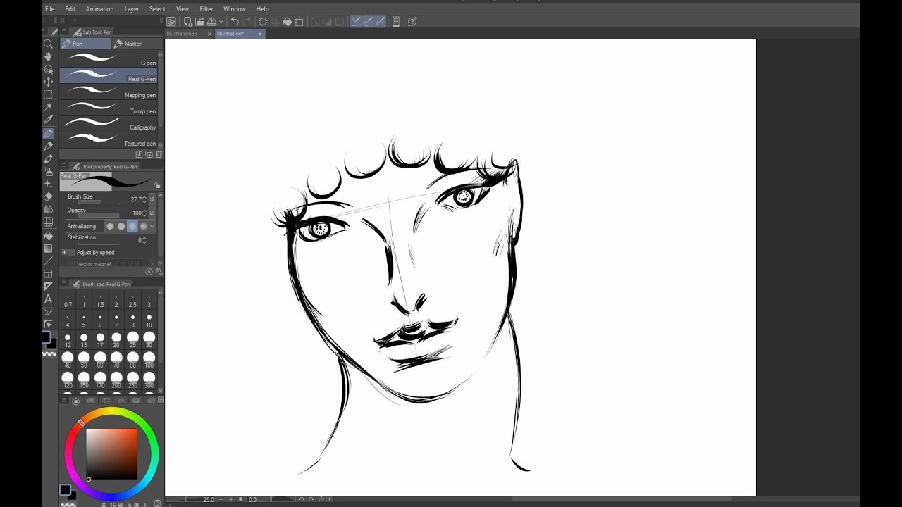Expand color panel tabs chevron
Screen dimensions: 902x507
tap(161, 400)
